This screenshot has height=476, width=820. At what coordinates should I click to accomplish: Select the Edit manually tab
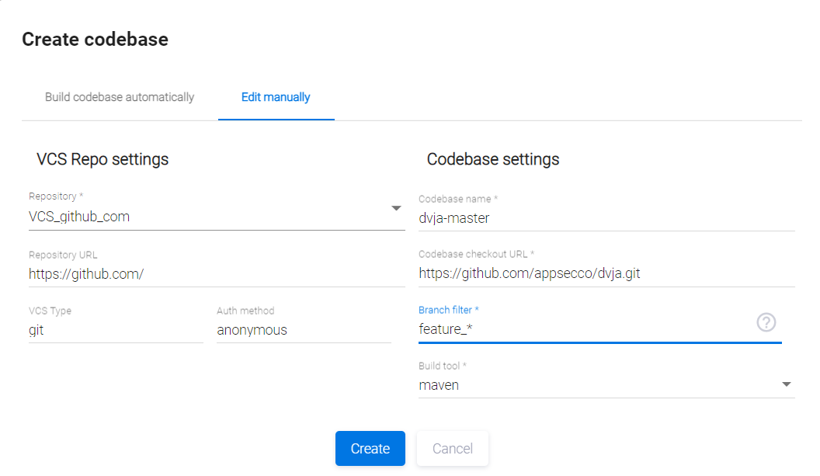pyautogui.click(x=276, y=97)
